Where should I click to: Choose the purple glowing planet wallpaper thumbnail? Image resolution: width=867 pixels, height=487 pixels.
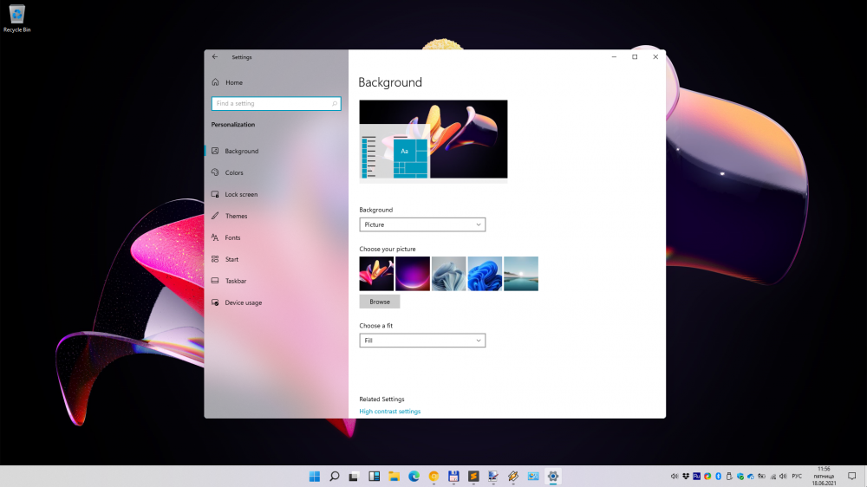(x=413, y=273)
